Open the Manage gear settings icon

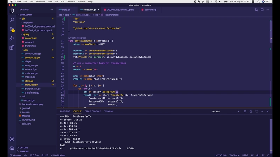point(12,148)
